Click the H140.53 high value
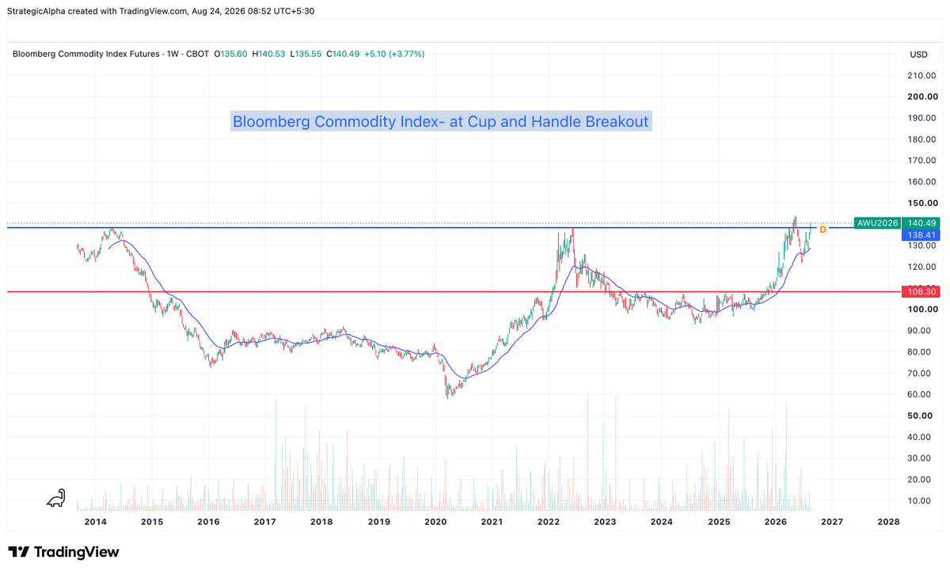The height and width of the screenshot is (573, 950). click(268, 54)
